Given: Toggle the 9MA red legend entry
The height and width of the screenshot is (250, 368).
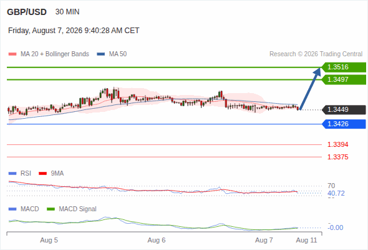Looking at the screenshot, I should point(51,173).
